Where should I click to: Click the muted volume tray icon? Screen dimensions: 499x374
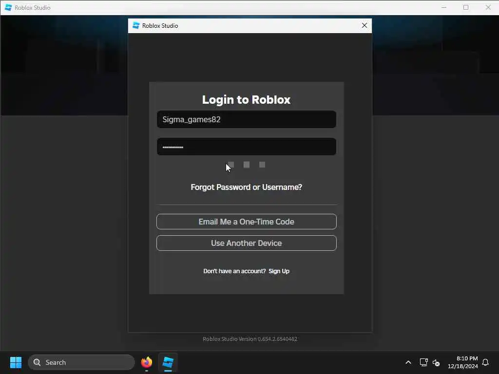pyautogui.click(x=436, y=362)
